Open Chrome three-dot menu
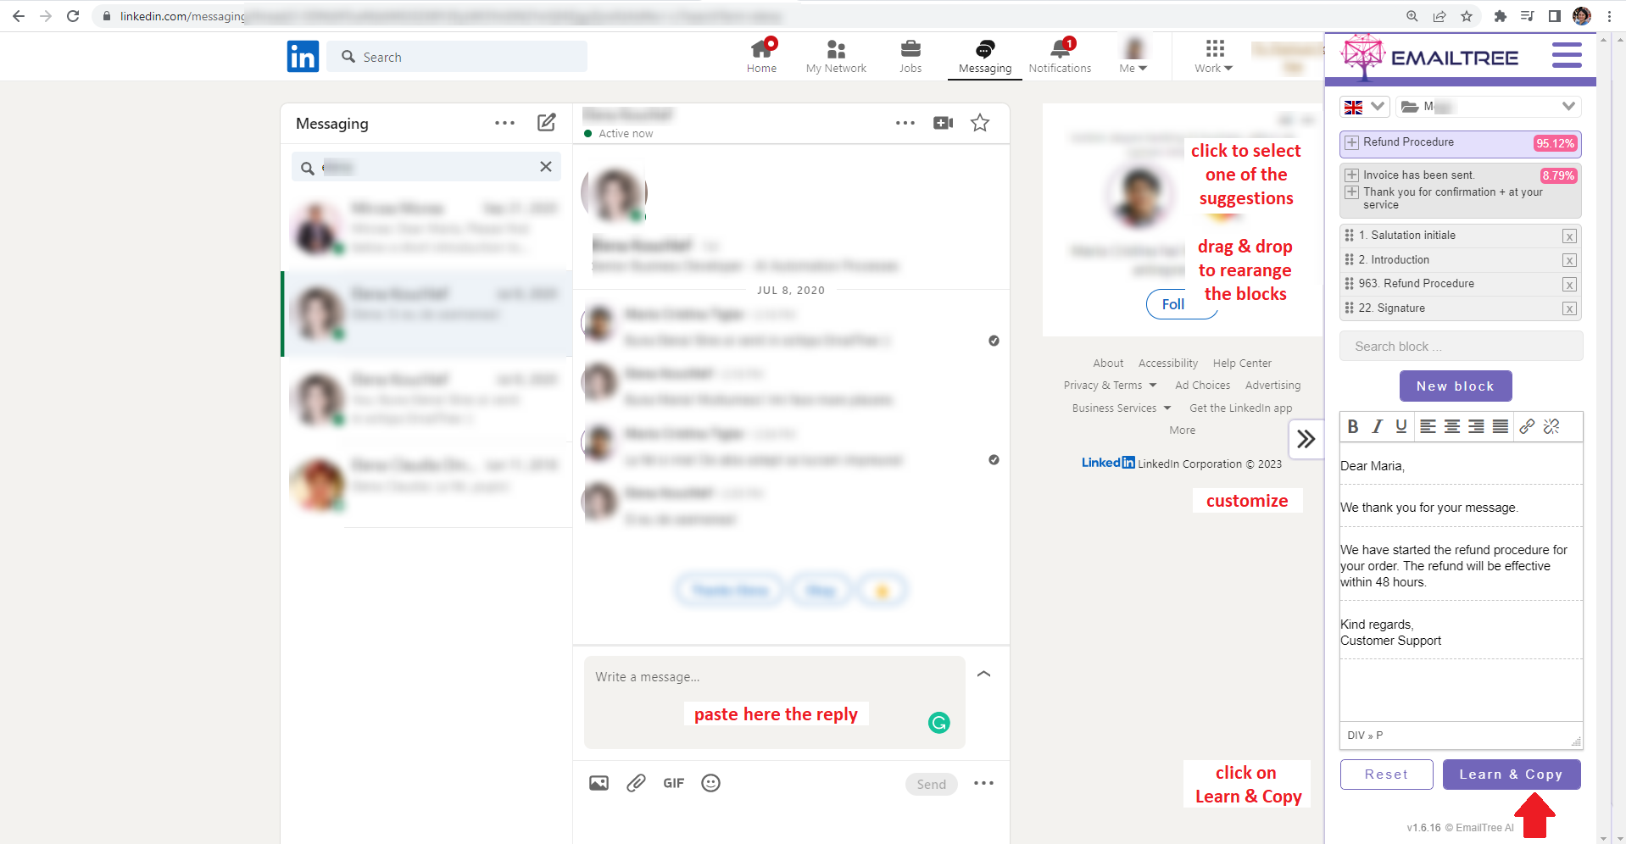The width and height of the screenshot is (1626, 844). click(x=1609, y=16)
